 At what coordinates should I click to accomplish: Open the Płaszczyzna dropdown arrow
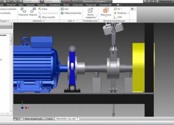(x=106, y=17)
